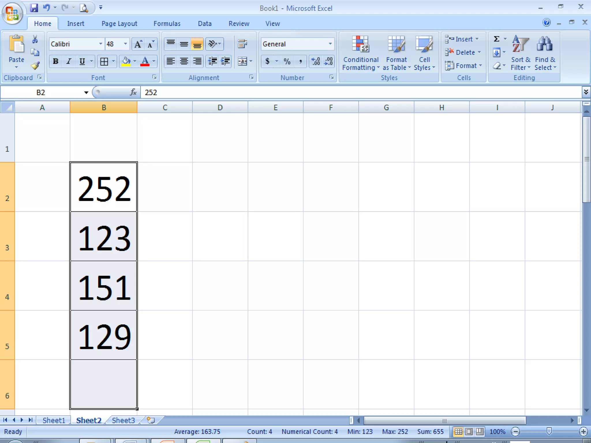Open Conditional Formatting menu

[360, 53]
